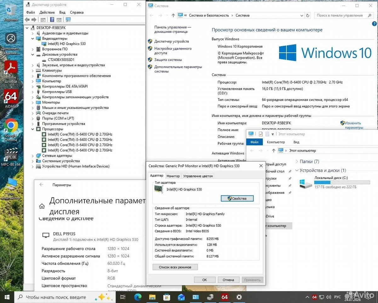Click the РУС language indicator
This screenshot has height=303, width=378.
(x=337, y=297)
